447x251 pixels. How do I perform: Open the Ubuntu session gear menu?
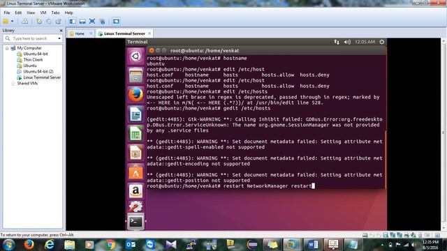tap(382, 42)
